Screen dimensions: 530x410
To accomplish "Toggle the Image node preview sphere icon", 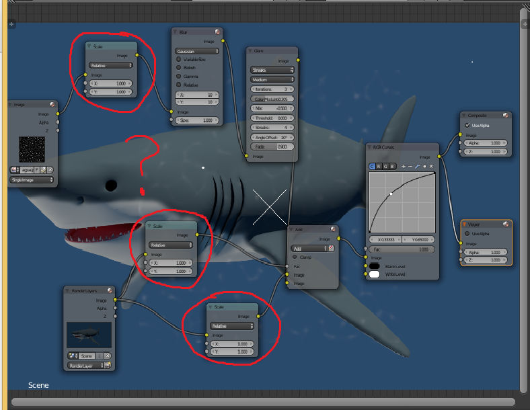I will [x=52, y=104].
